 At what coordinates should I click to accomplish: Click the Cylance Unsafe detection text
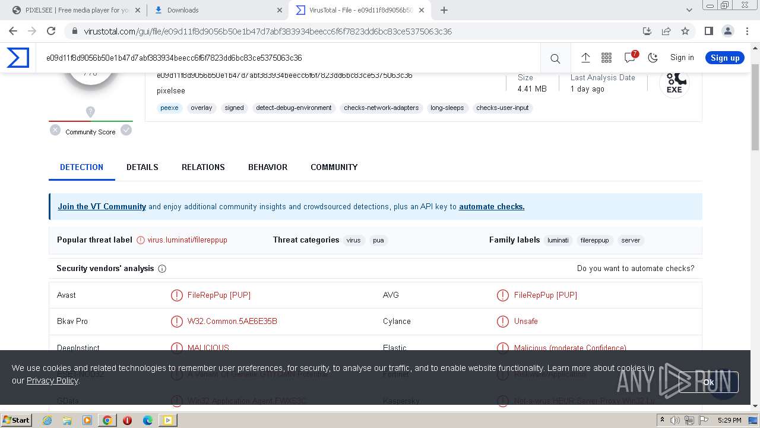click(526, 321)
